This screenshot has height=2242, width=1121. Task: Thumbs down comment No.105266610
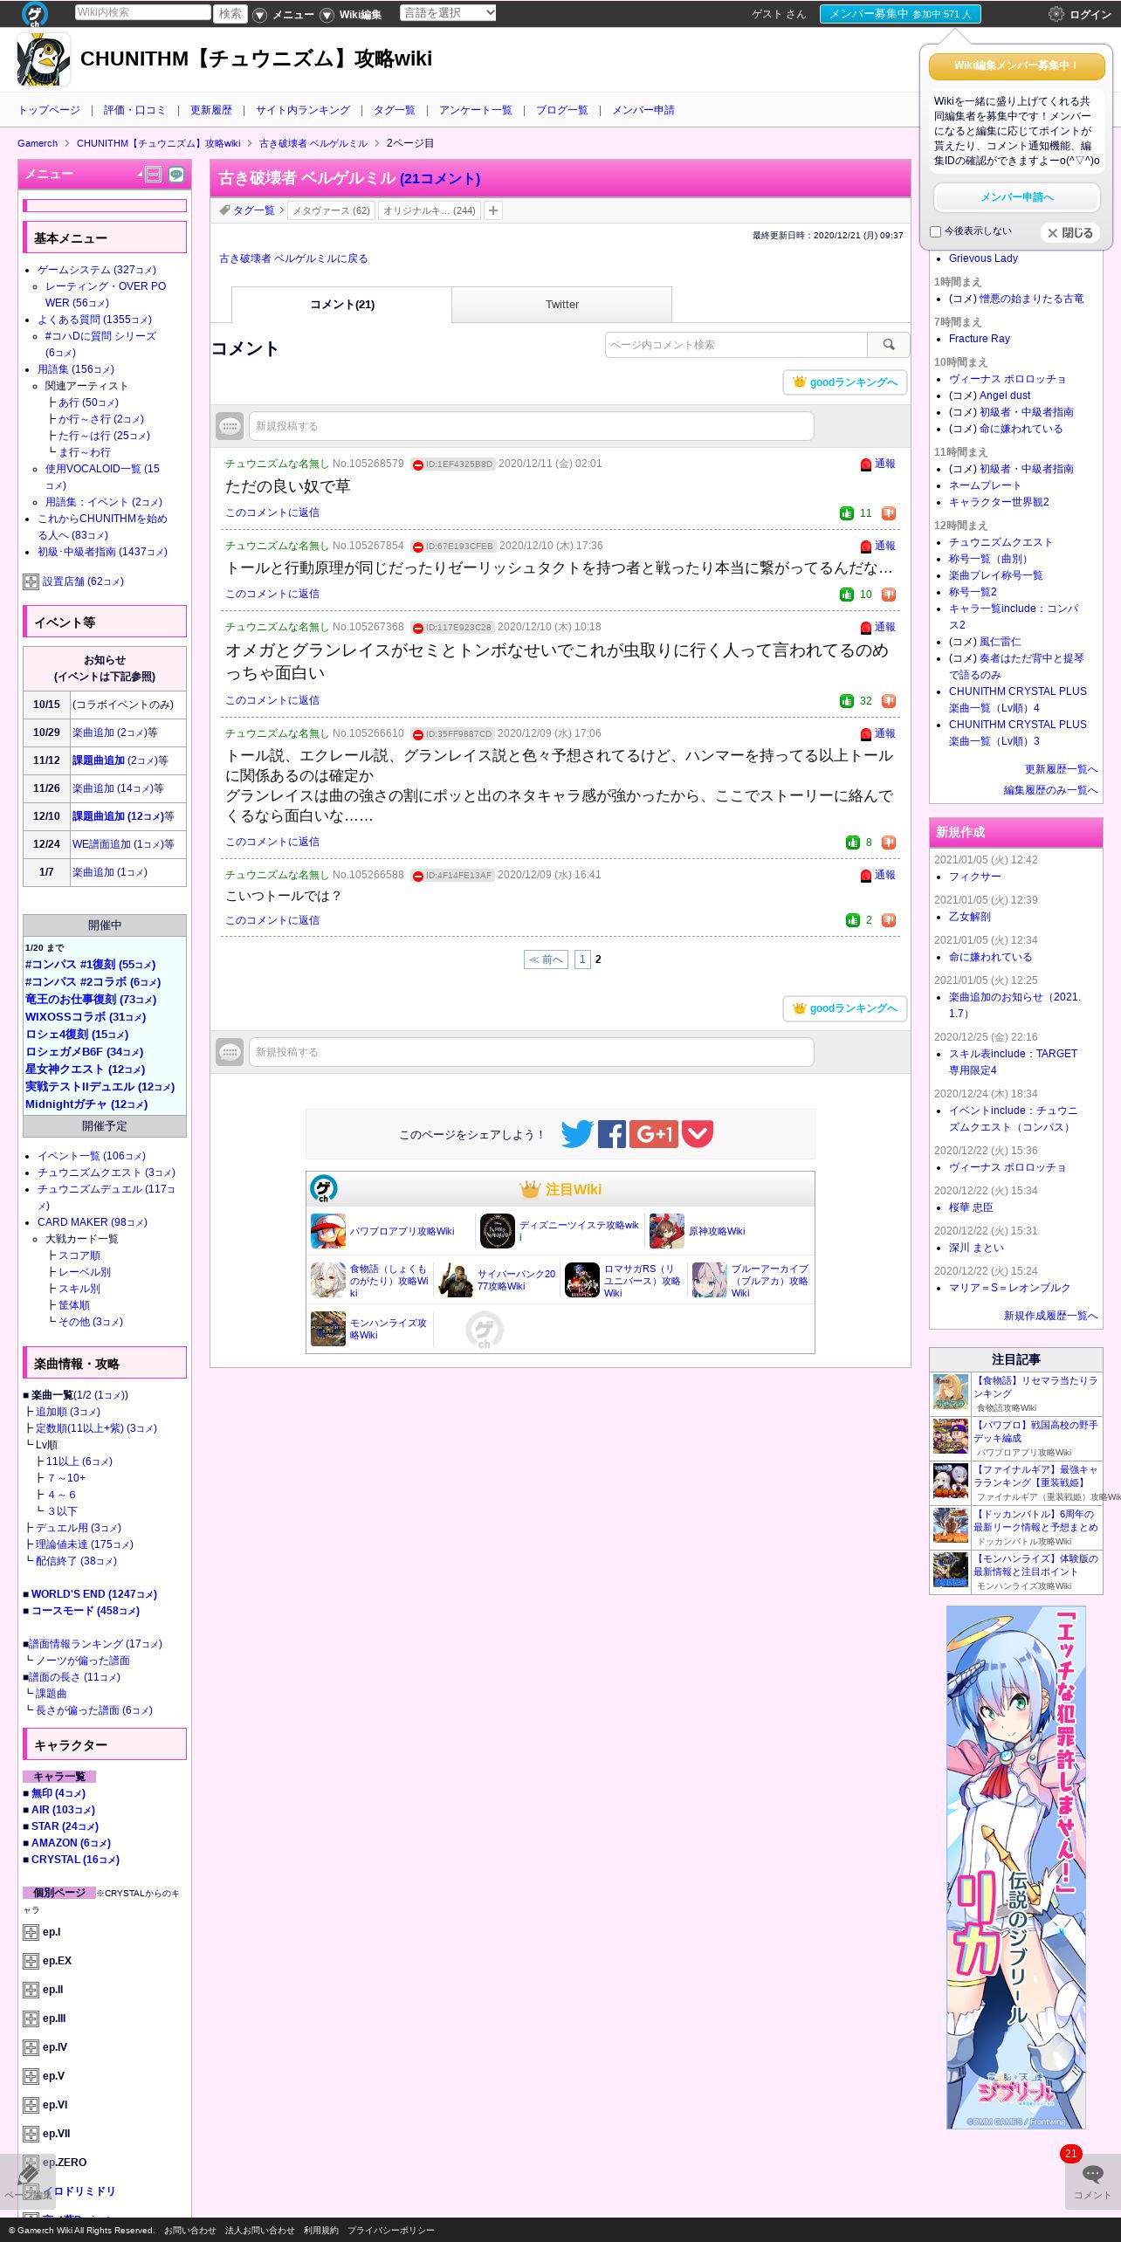(x=889, y=842)
